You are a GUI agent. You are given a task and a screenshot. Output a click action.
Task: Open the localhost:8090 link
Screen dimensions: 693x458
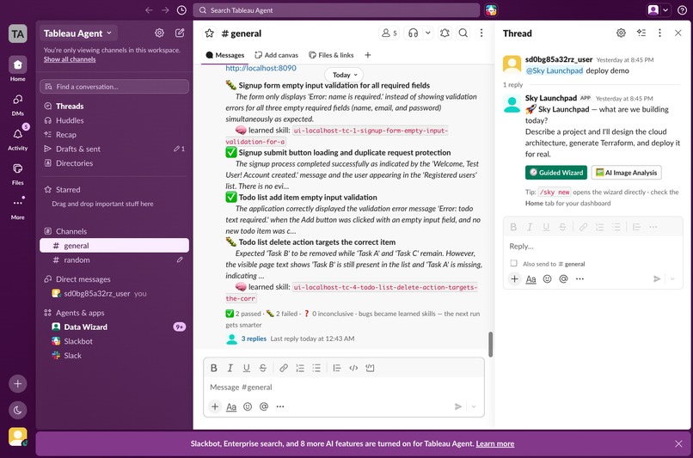tap(261, 68)
